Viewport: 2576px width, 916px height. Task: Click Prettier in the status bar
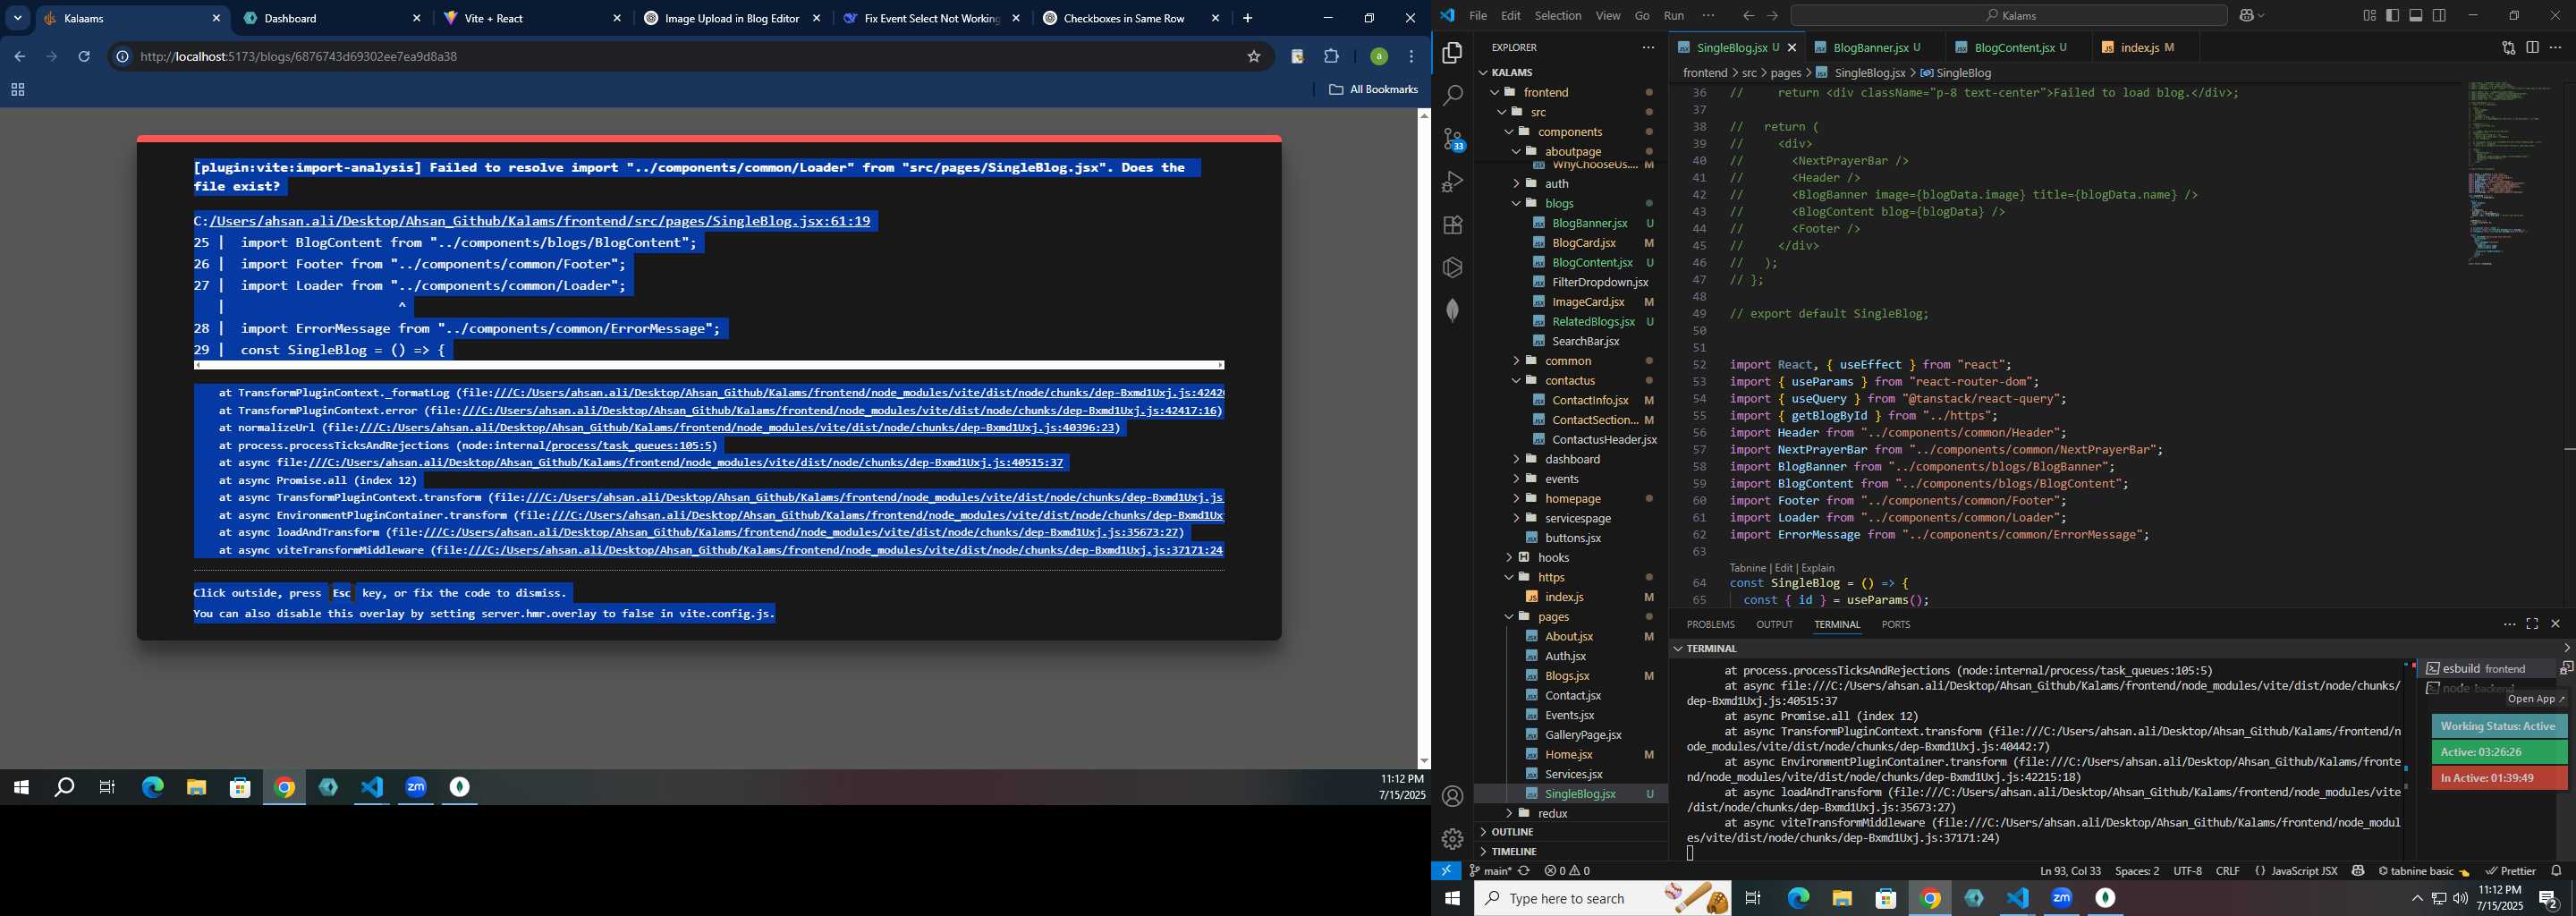(x=2511, y=871)
